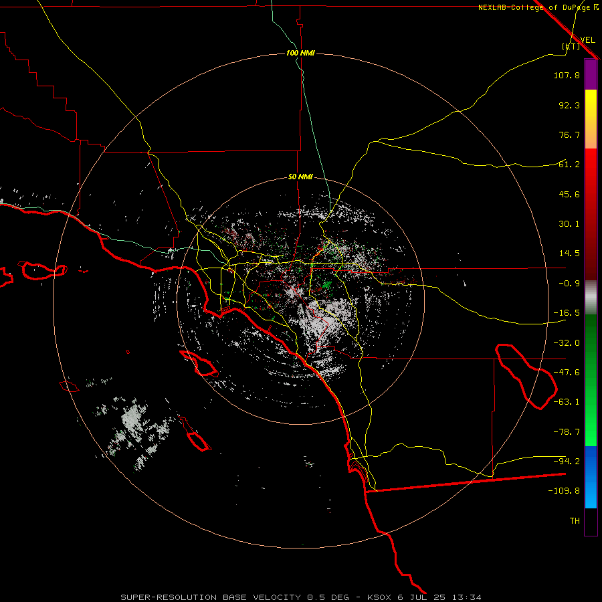Click the 76.7 velocity scale value

click(x=569, y=134)
